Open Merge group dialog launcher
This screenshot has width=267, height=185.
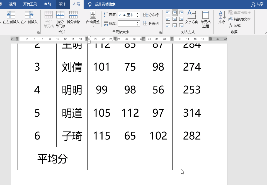38,32
